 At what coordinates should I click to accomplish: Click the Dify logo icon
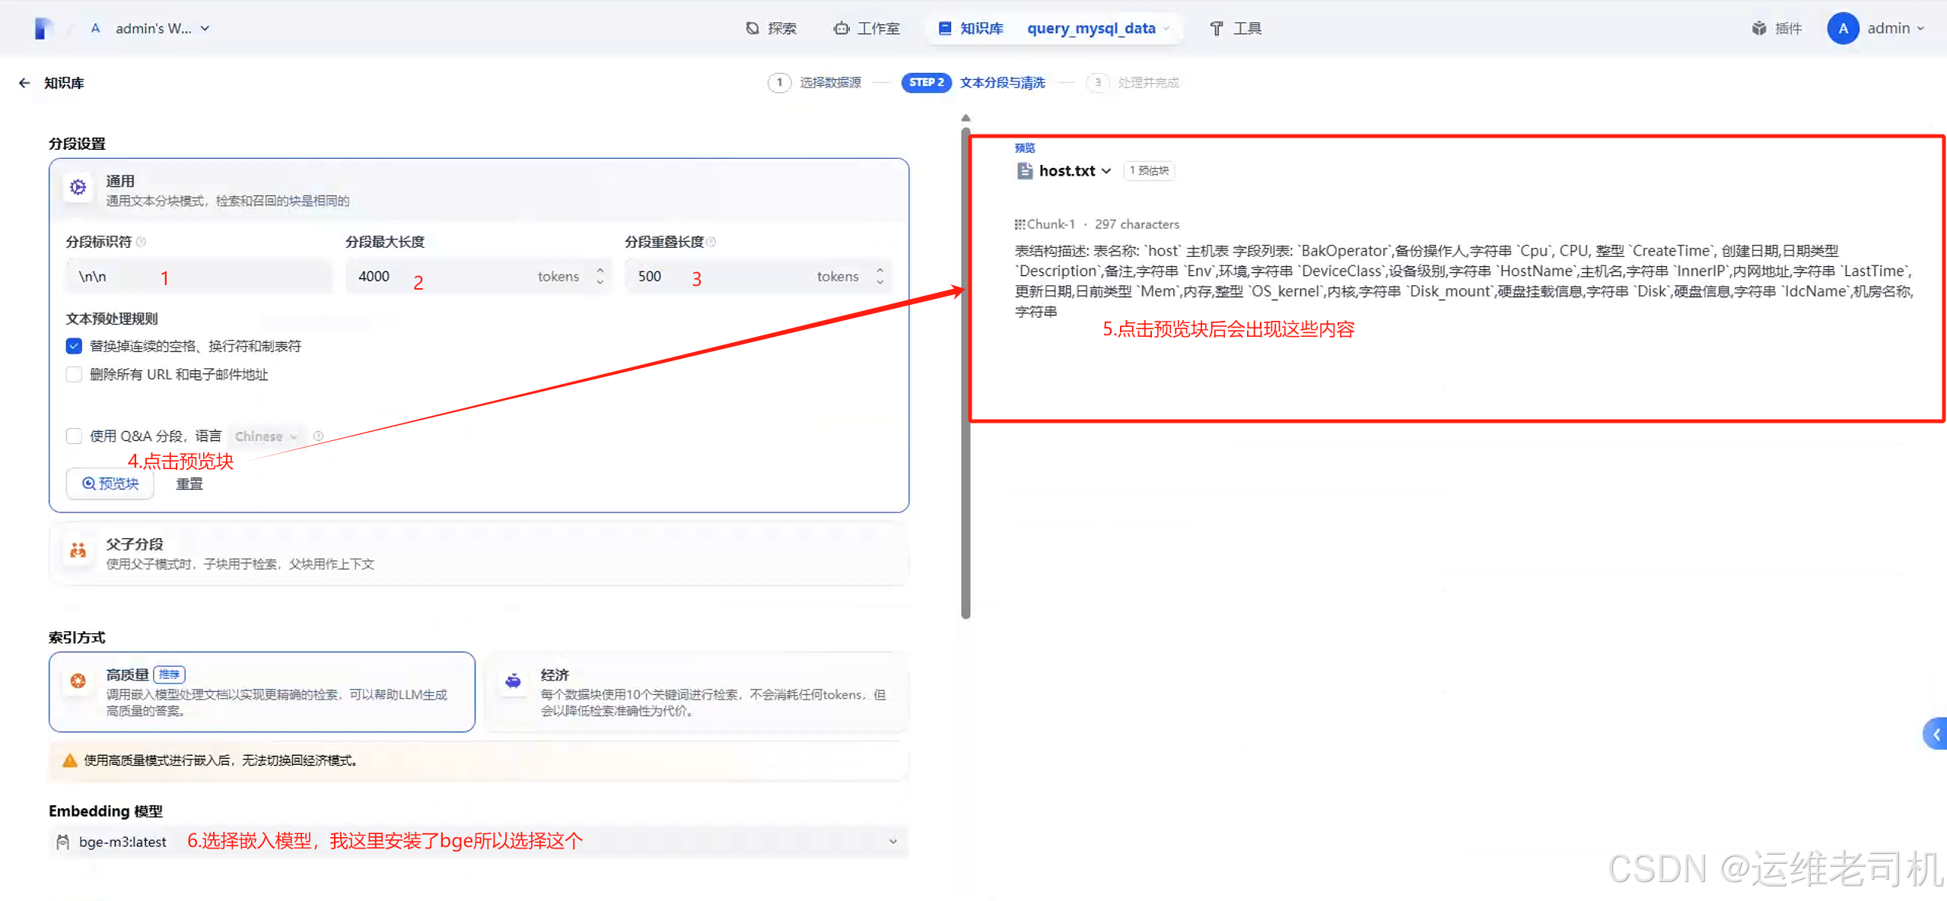pos(43,28)
